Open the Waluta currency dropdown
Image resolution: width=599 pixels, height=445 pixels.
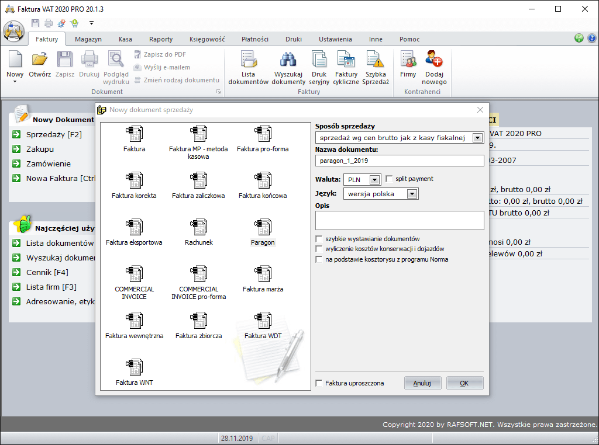click(374, 180)
